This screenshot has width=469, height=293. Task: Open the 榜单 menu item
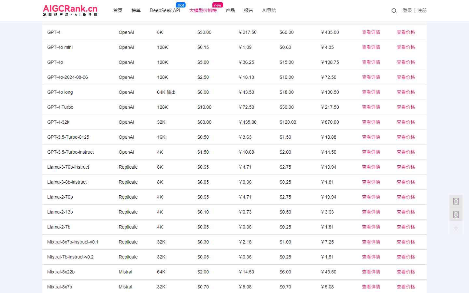coord(136,10)
